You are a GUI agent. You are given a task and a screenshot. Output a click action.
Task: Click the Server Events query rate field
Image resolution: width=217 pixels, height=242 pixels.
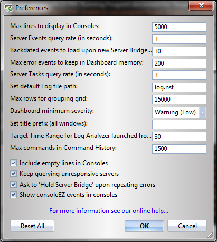(179, 39)
